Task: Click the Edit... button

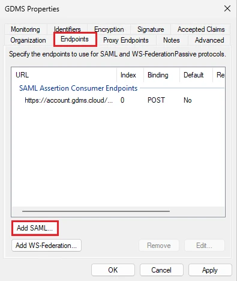Action: point(204,246)
